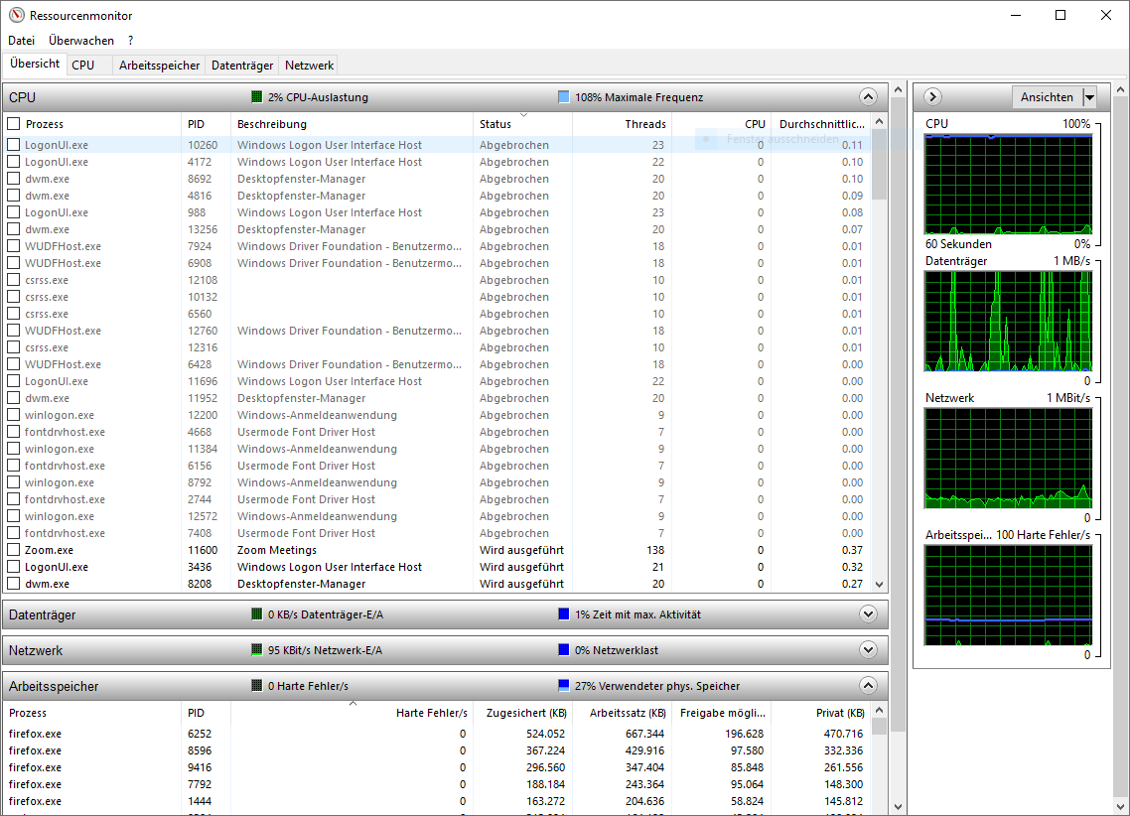1130x816 pixels.
Task: Expand the Datenträger section
Action: 867,614
